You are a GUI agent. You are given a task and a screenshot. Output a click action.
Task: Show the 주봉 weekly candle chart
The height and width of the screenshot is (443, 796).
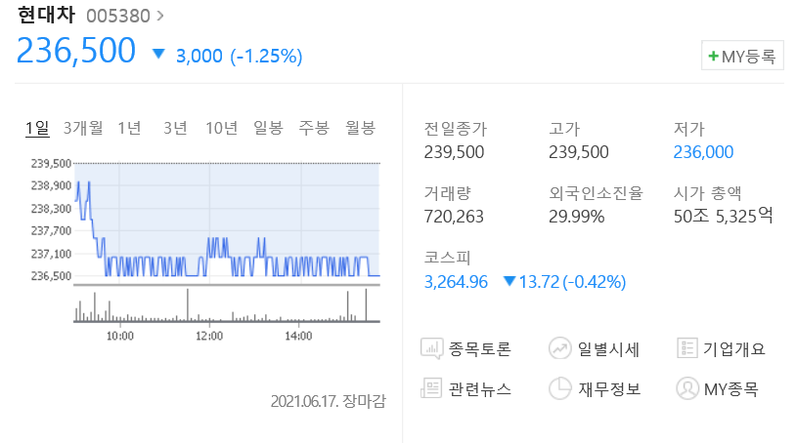tap(314, 128)
